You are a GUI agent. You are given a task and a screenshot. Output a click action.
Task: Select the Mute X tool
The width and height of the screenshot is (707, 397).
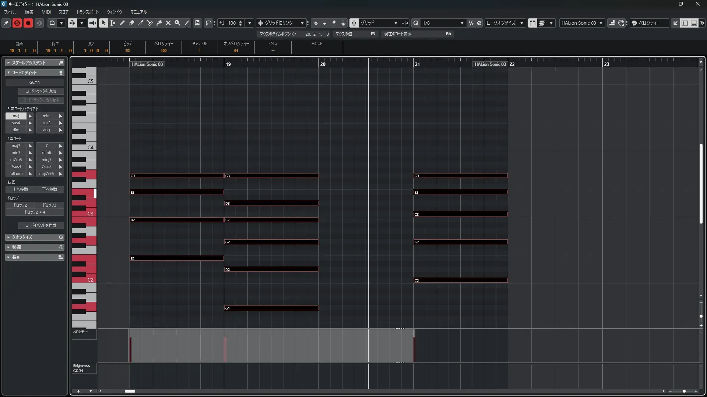(168, 23)
